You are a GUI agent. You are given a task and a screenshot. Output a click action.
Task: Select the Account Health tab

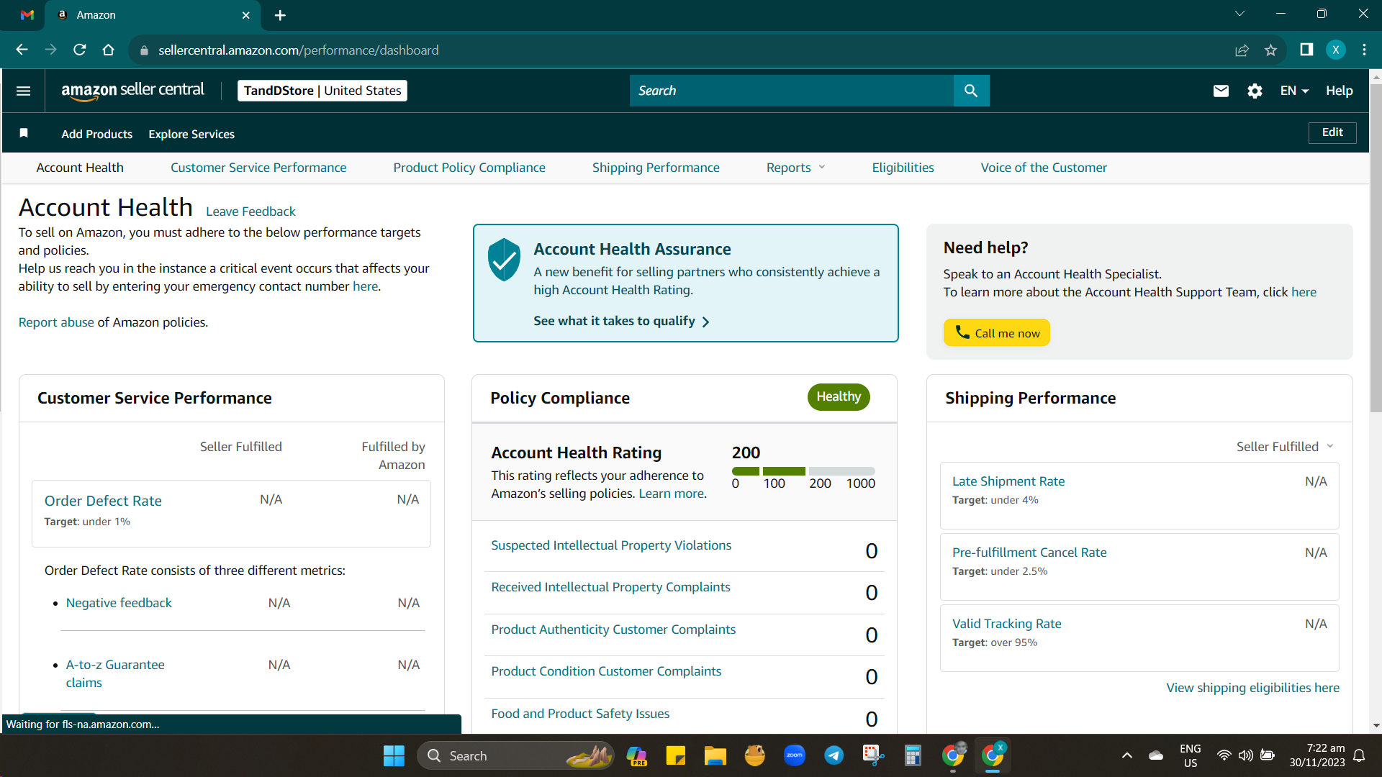click(x=80, y=168)
